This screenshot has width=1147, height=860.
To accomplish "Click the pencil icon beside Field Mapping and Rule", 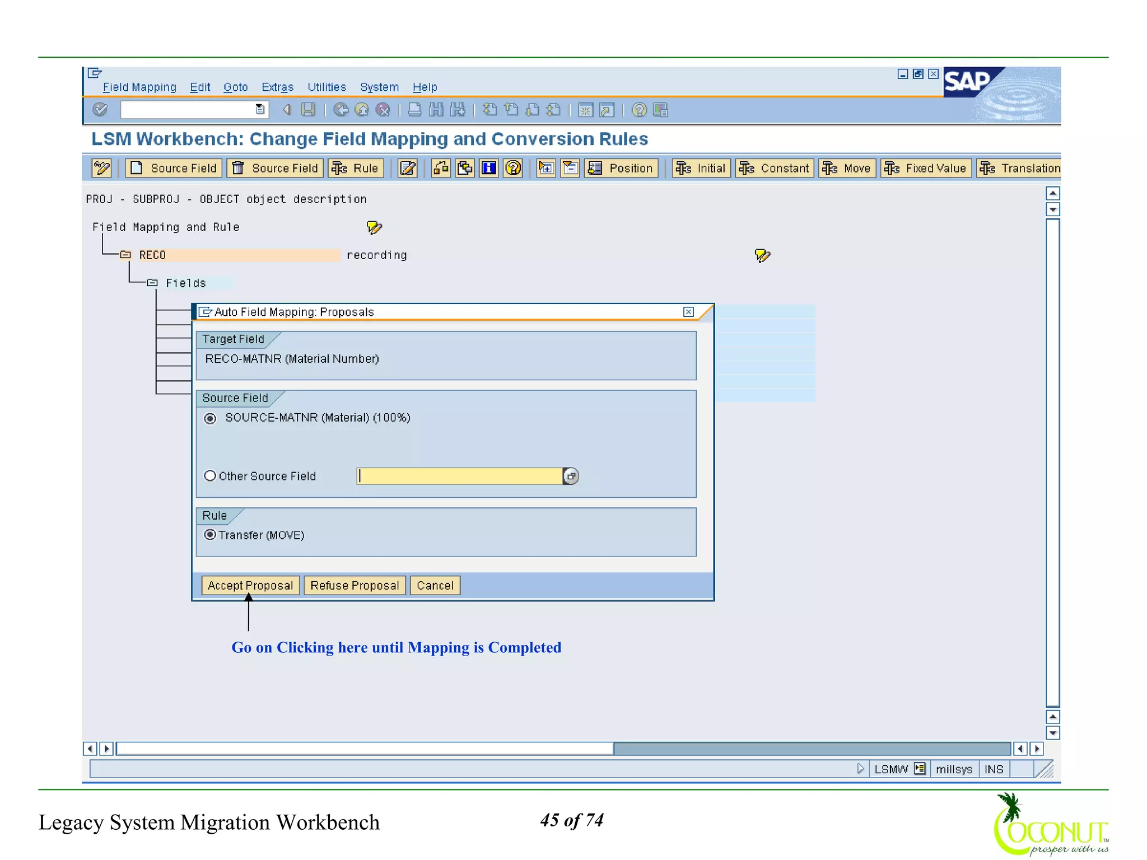I will coord(374,227).
